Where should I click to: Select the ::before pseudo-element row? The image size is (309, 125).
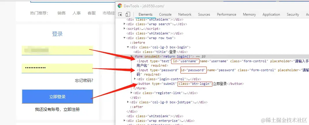(137, 43)
